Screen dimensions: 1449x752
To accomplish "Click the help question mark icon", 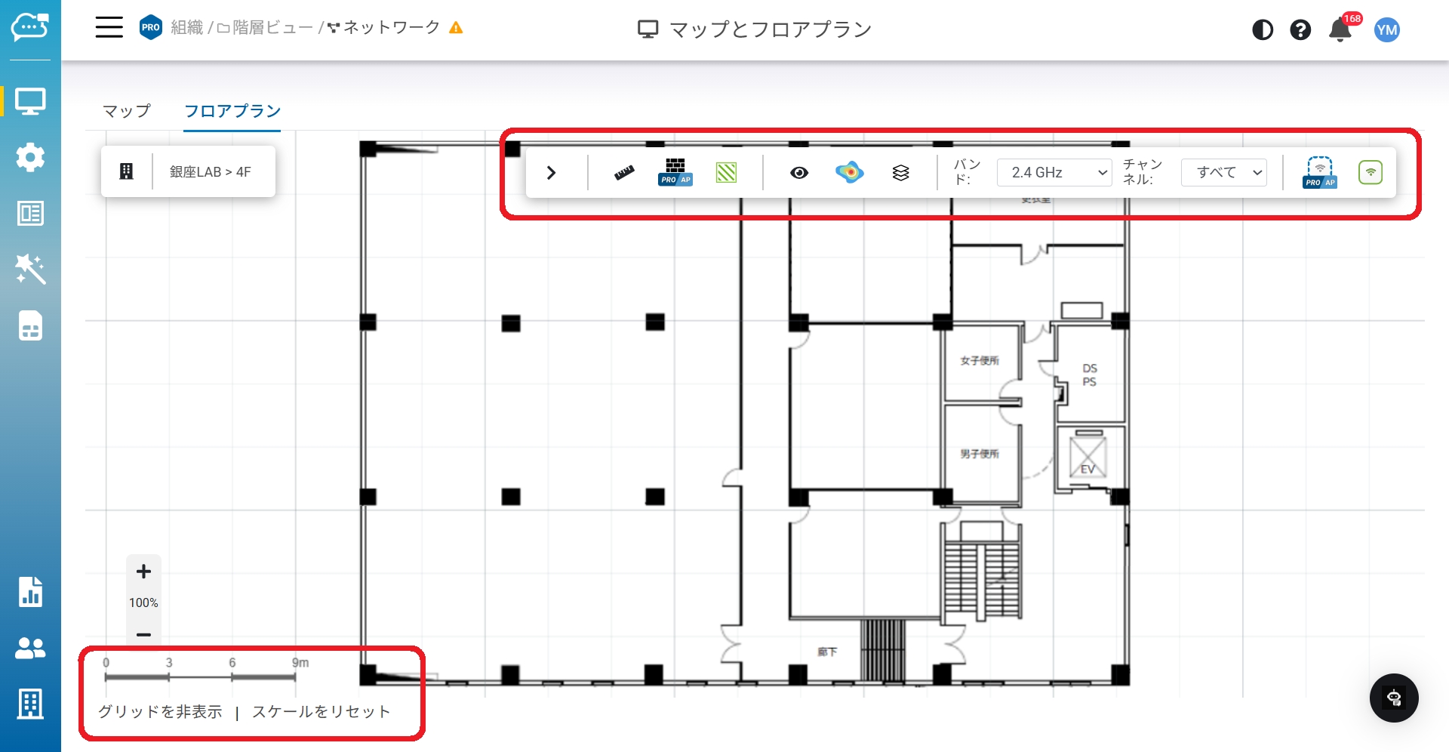I will [x=1300, y=30].
